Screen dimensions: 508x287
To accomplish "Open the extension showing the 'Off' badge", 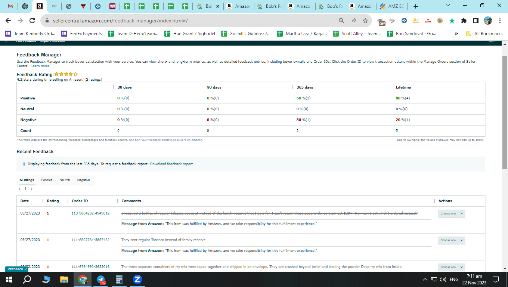I will (381, 21).
